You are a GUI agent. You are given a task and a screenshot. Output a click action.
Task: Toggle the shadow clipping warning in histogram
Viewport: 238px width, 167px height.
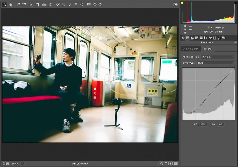[182, 3]
